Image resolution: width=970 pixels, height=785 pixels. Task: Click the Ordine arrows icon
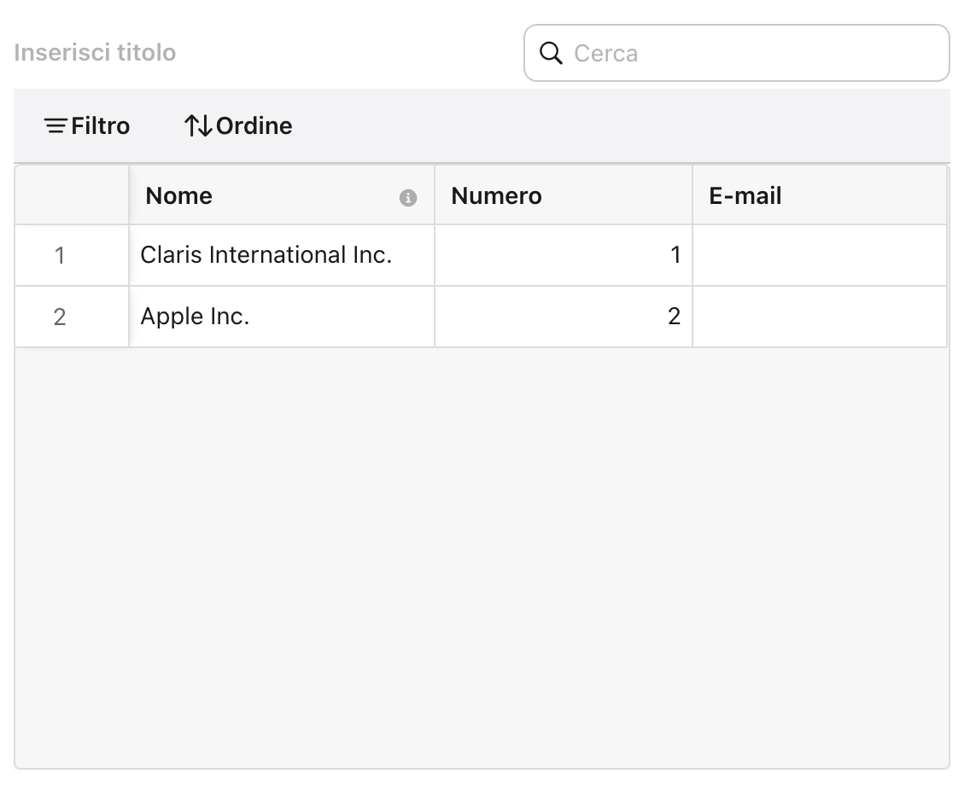[x=197, y=126]
